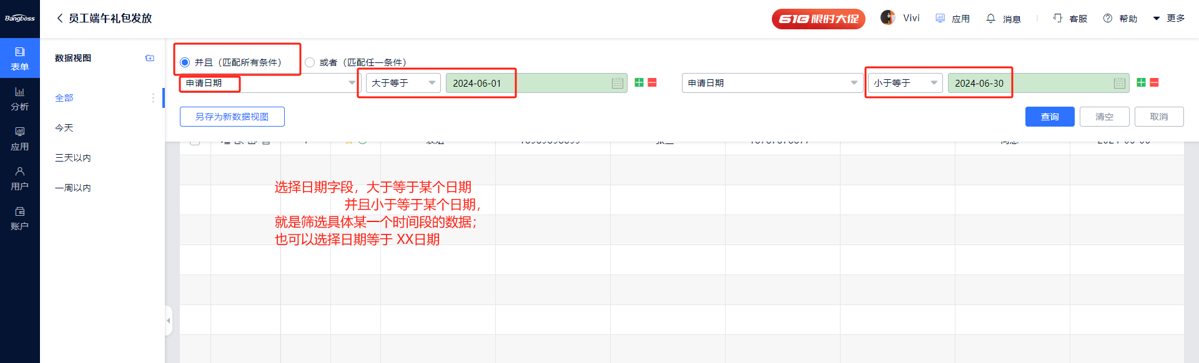
Task: Open calendar picker for 2024-06-01 field
Action: 617,83
